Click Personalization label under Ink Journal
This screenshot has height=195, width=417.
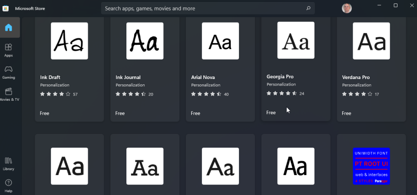click(130, 85)
